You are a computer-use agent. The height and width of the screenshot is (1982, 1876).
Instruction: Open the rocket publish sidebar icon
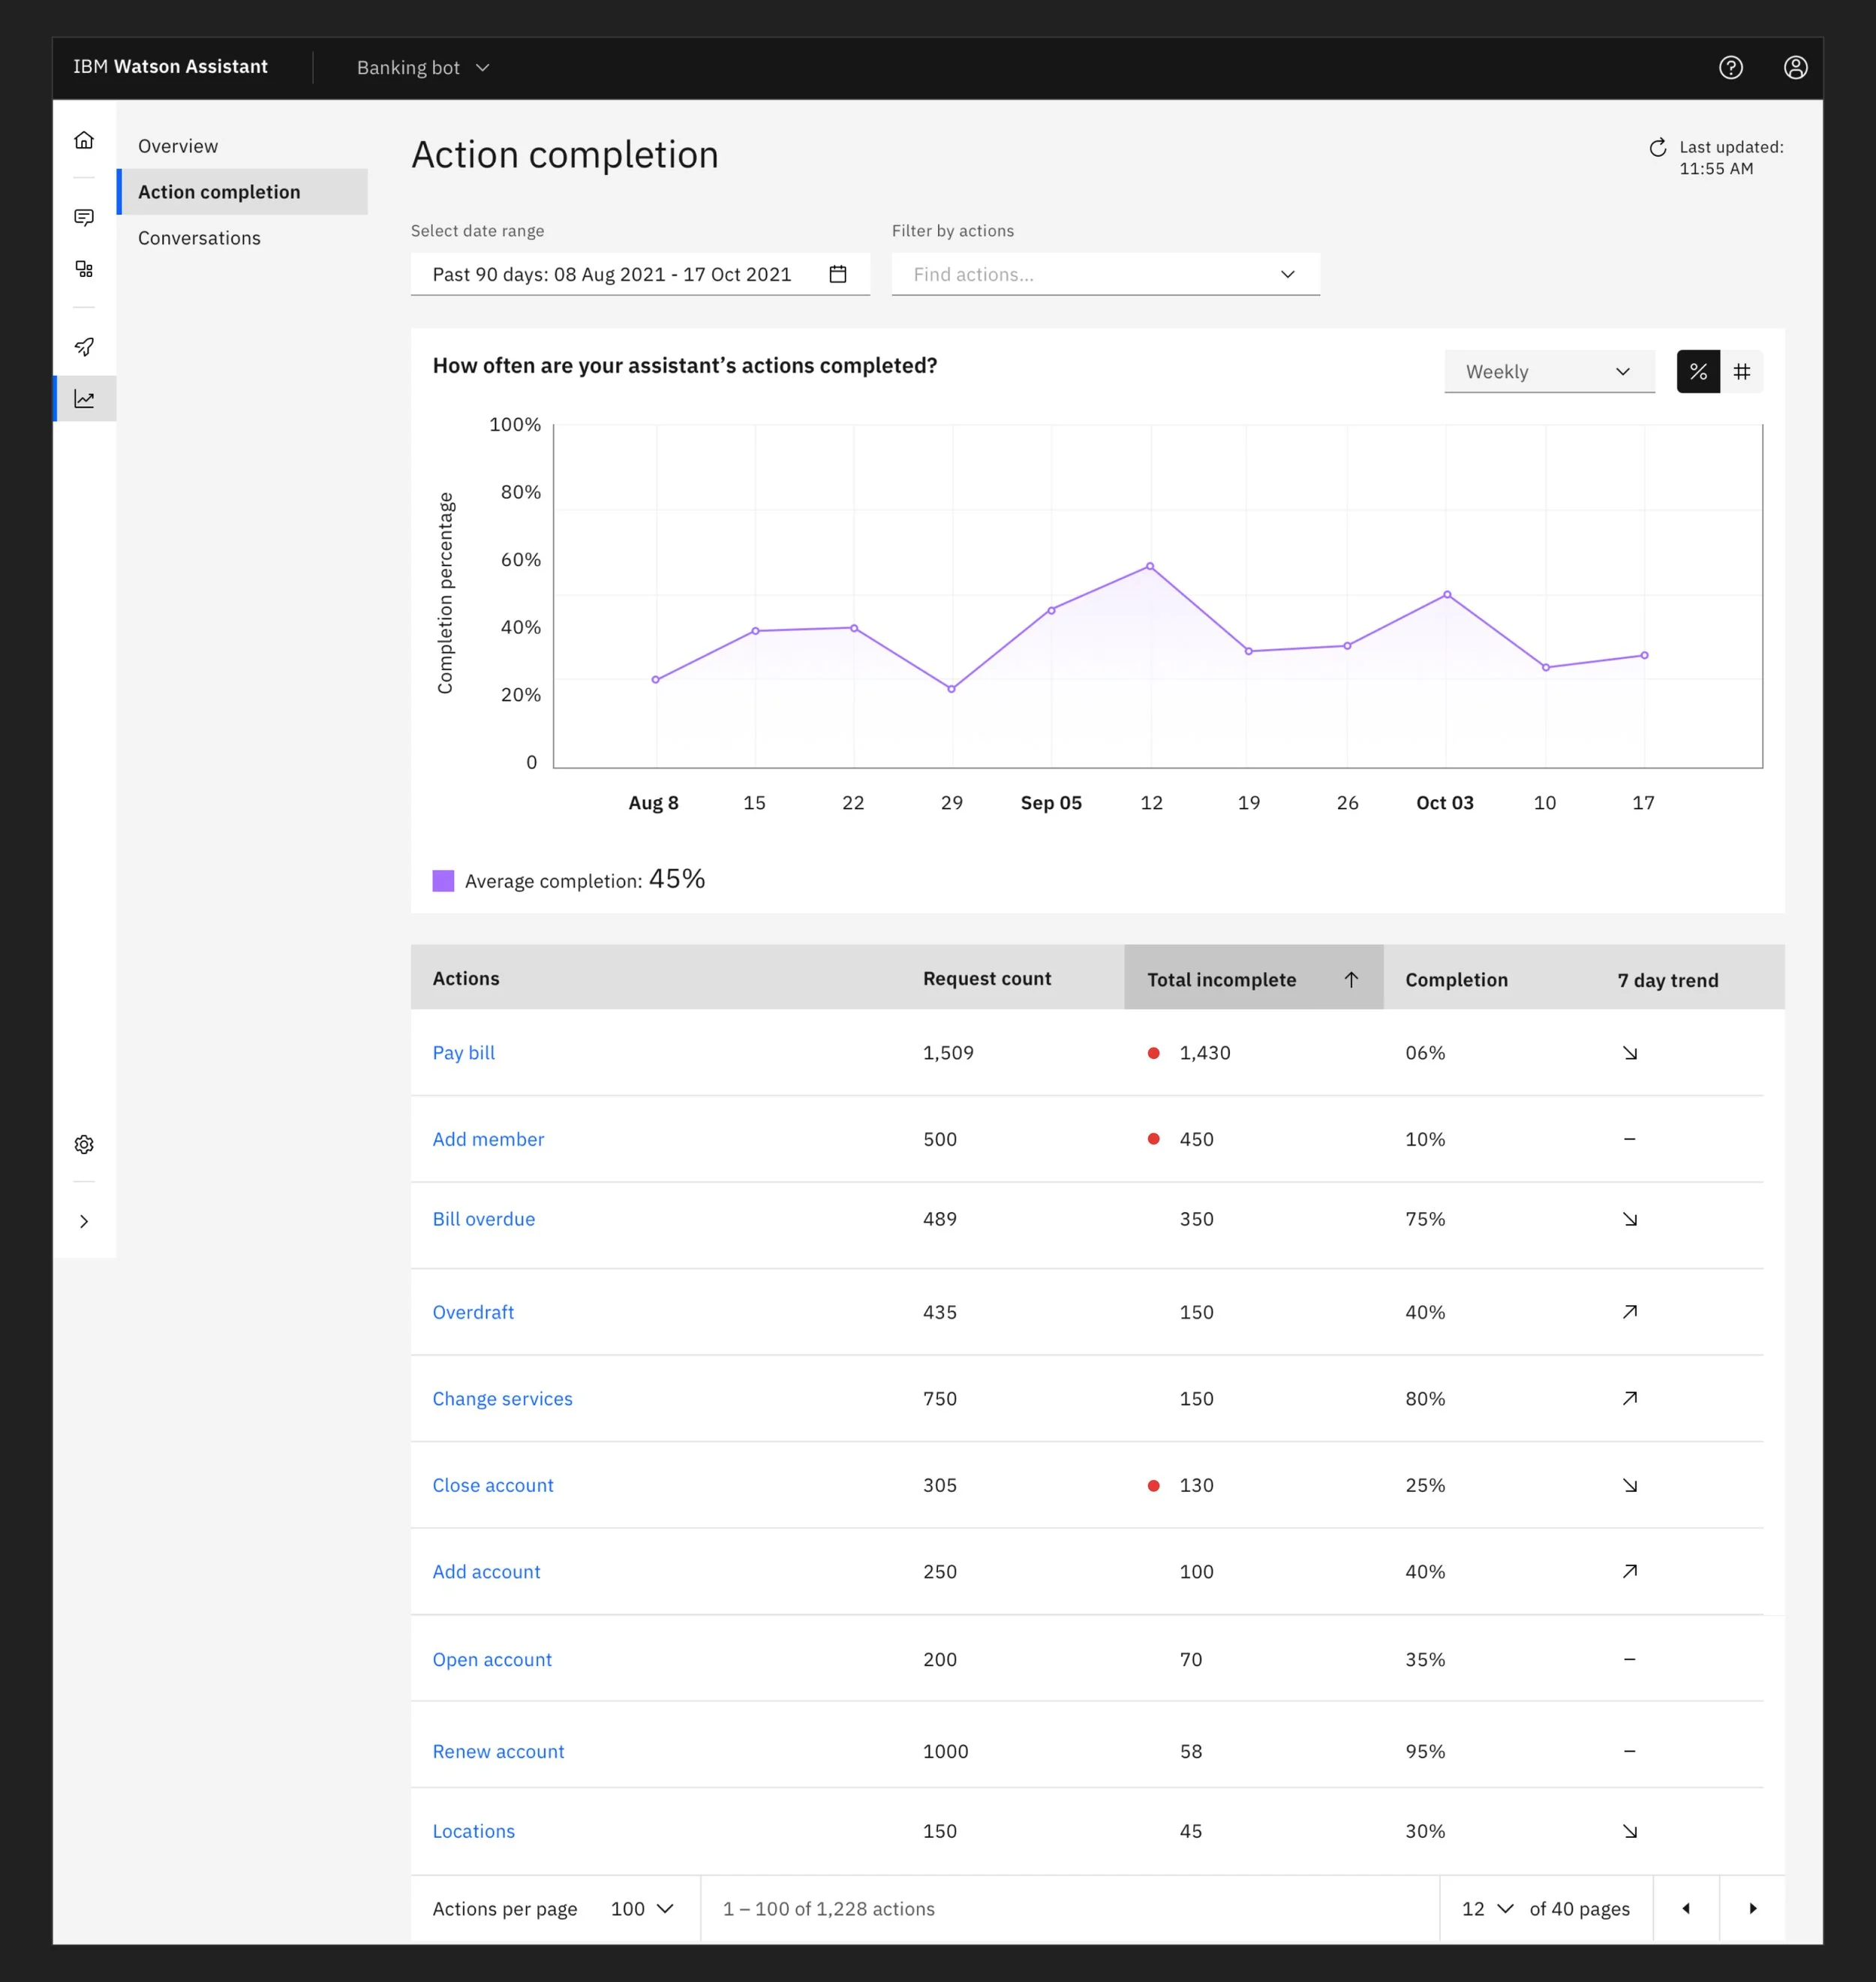(x=84, y=346)
